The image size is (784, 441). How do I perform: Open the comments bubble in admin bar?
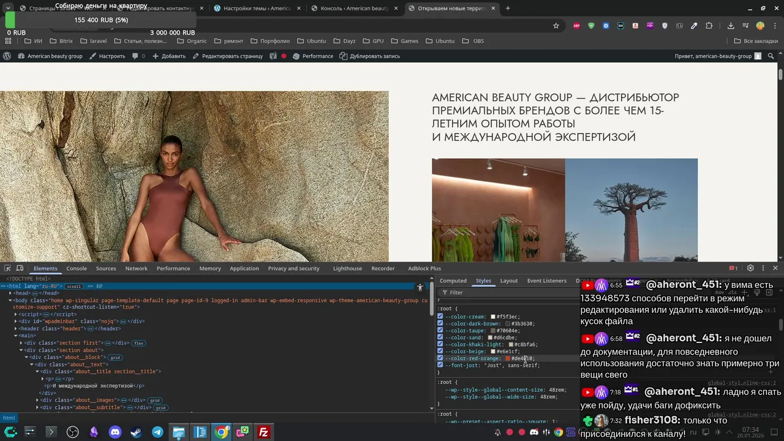(138, 56)
